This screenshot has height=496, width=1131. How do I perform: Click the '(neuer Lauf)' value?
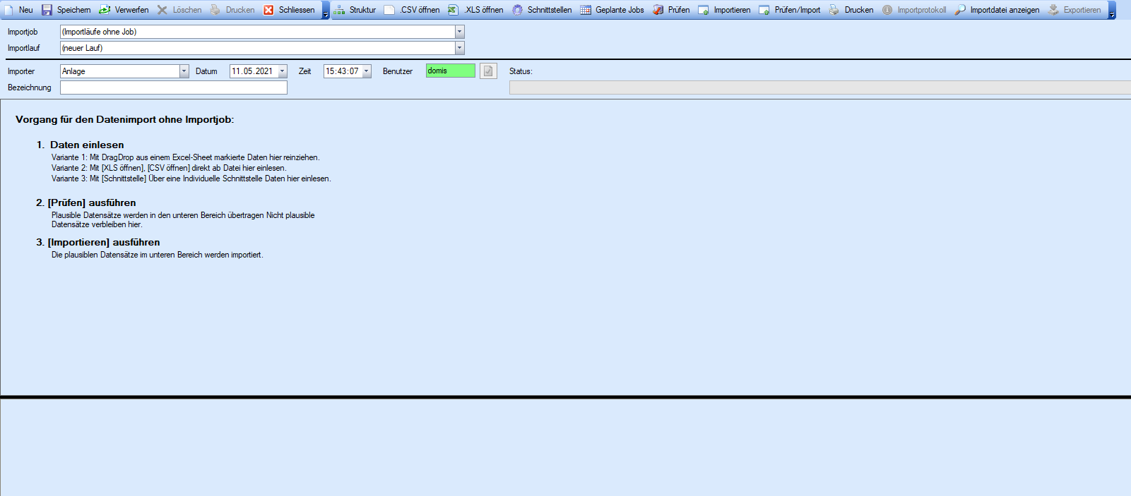pos(82,48)
